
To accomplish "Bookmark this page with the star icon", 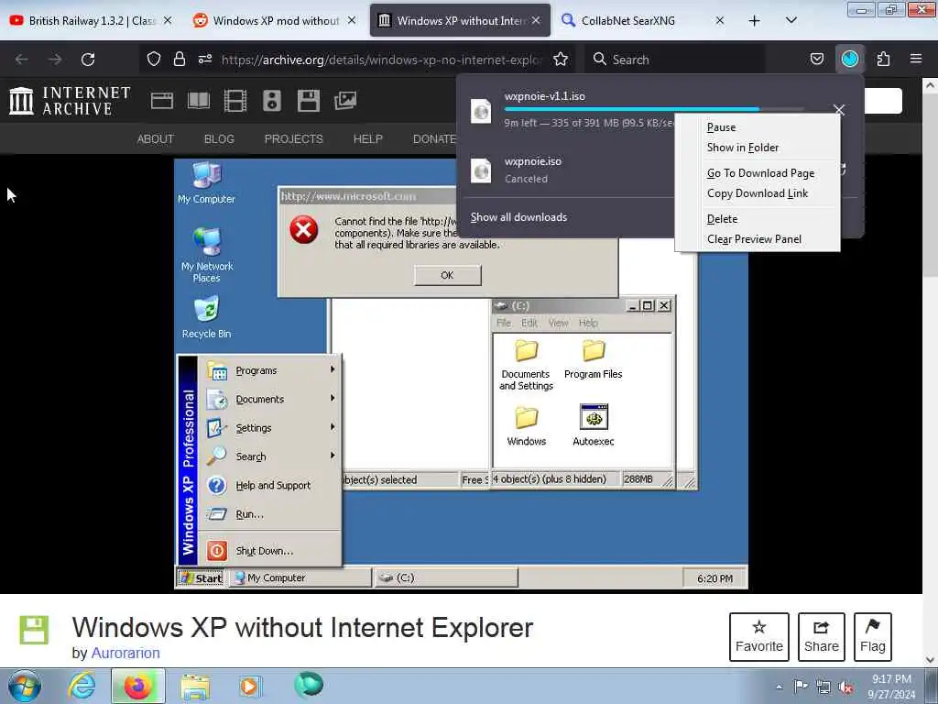I will click(561, 60).
